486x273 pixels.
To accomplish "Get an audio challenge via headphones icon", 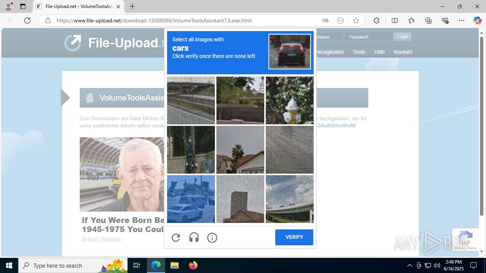I will coord(194,238).
